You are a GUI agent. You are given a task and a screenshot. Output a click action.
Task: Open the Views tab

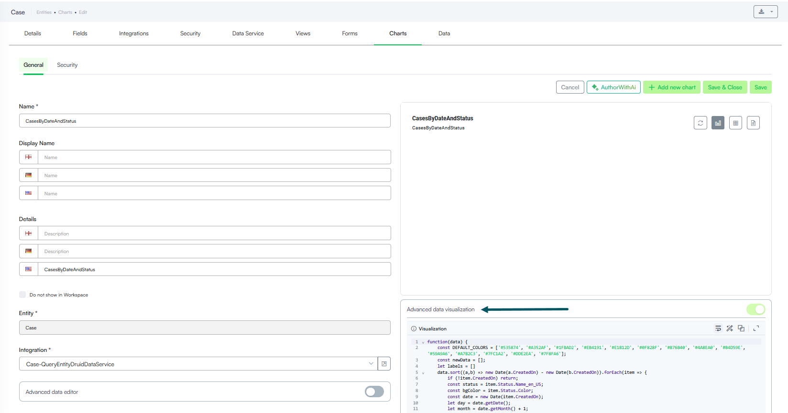point(303,33)
